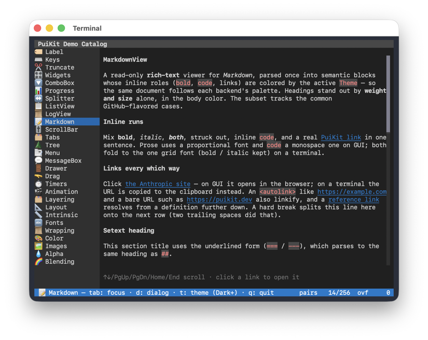The width and height of the screenshot is (428, 340).
Task: Open the Menu demo entry
Action: 67,153
